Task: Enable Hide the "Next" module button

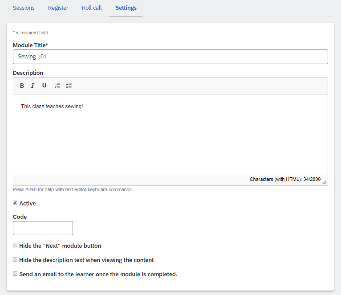Action: 15,246
